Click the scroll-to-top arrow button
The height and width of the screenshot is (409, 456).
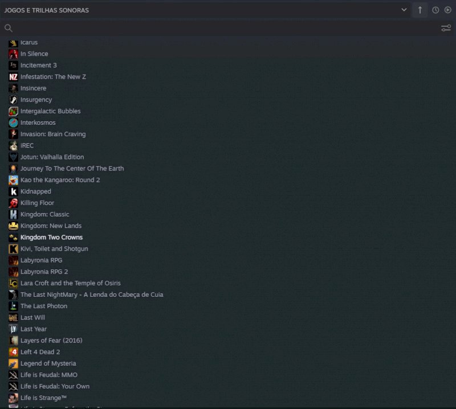click(420, 10)
